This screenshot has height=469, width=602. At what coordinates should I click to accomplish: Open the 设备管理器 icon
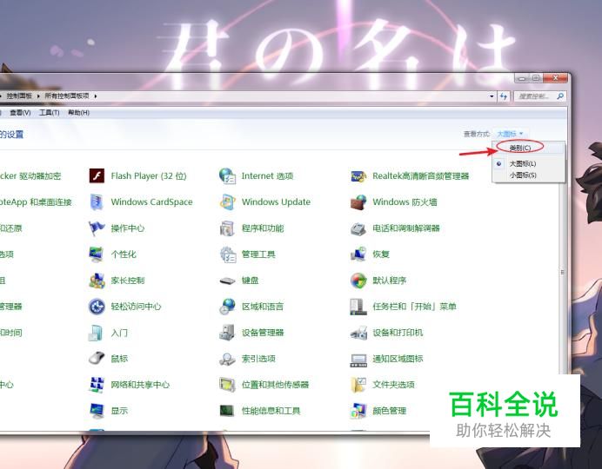click(227, 333)
